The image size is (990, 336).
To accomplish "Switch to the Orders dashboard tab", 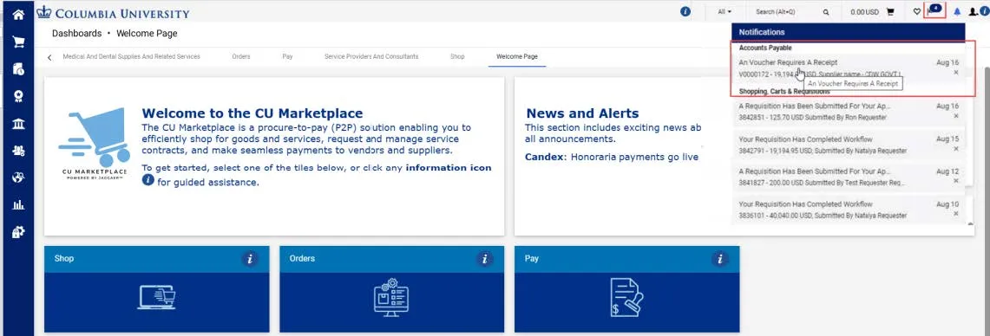I will pyautogui.click(x=241, y=57).
